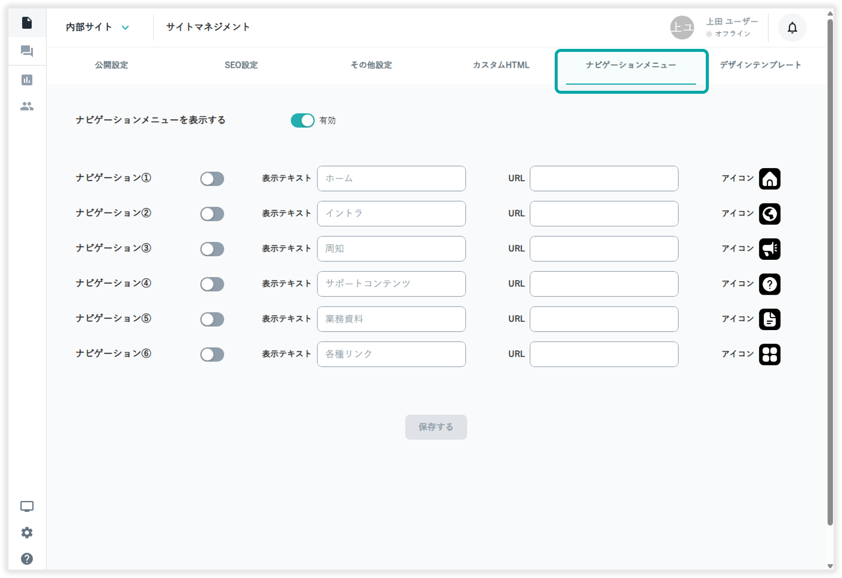Click the ホーム display text field
842x578 pixels.
(x=391, y=179)
